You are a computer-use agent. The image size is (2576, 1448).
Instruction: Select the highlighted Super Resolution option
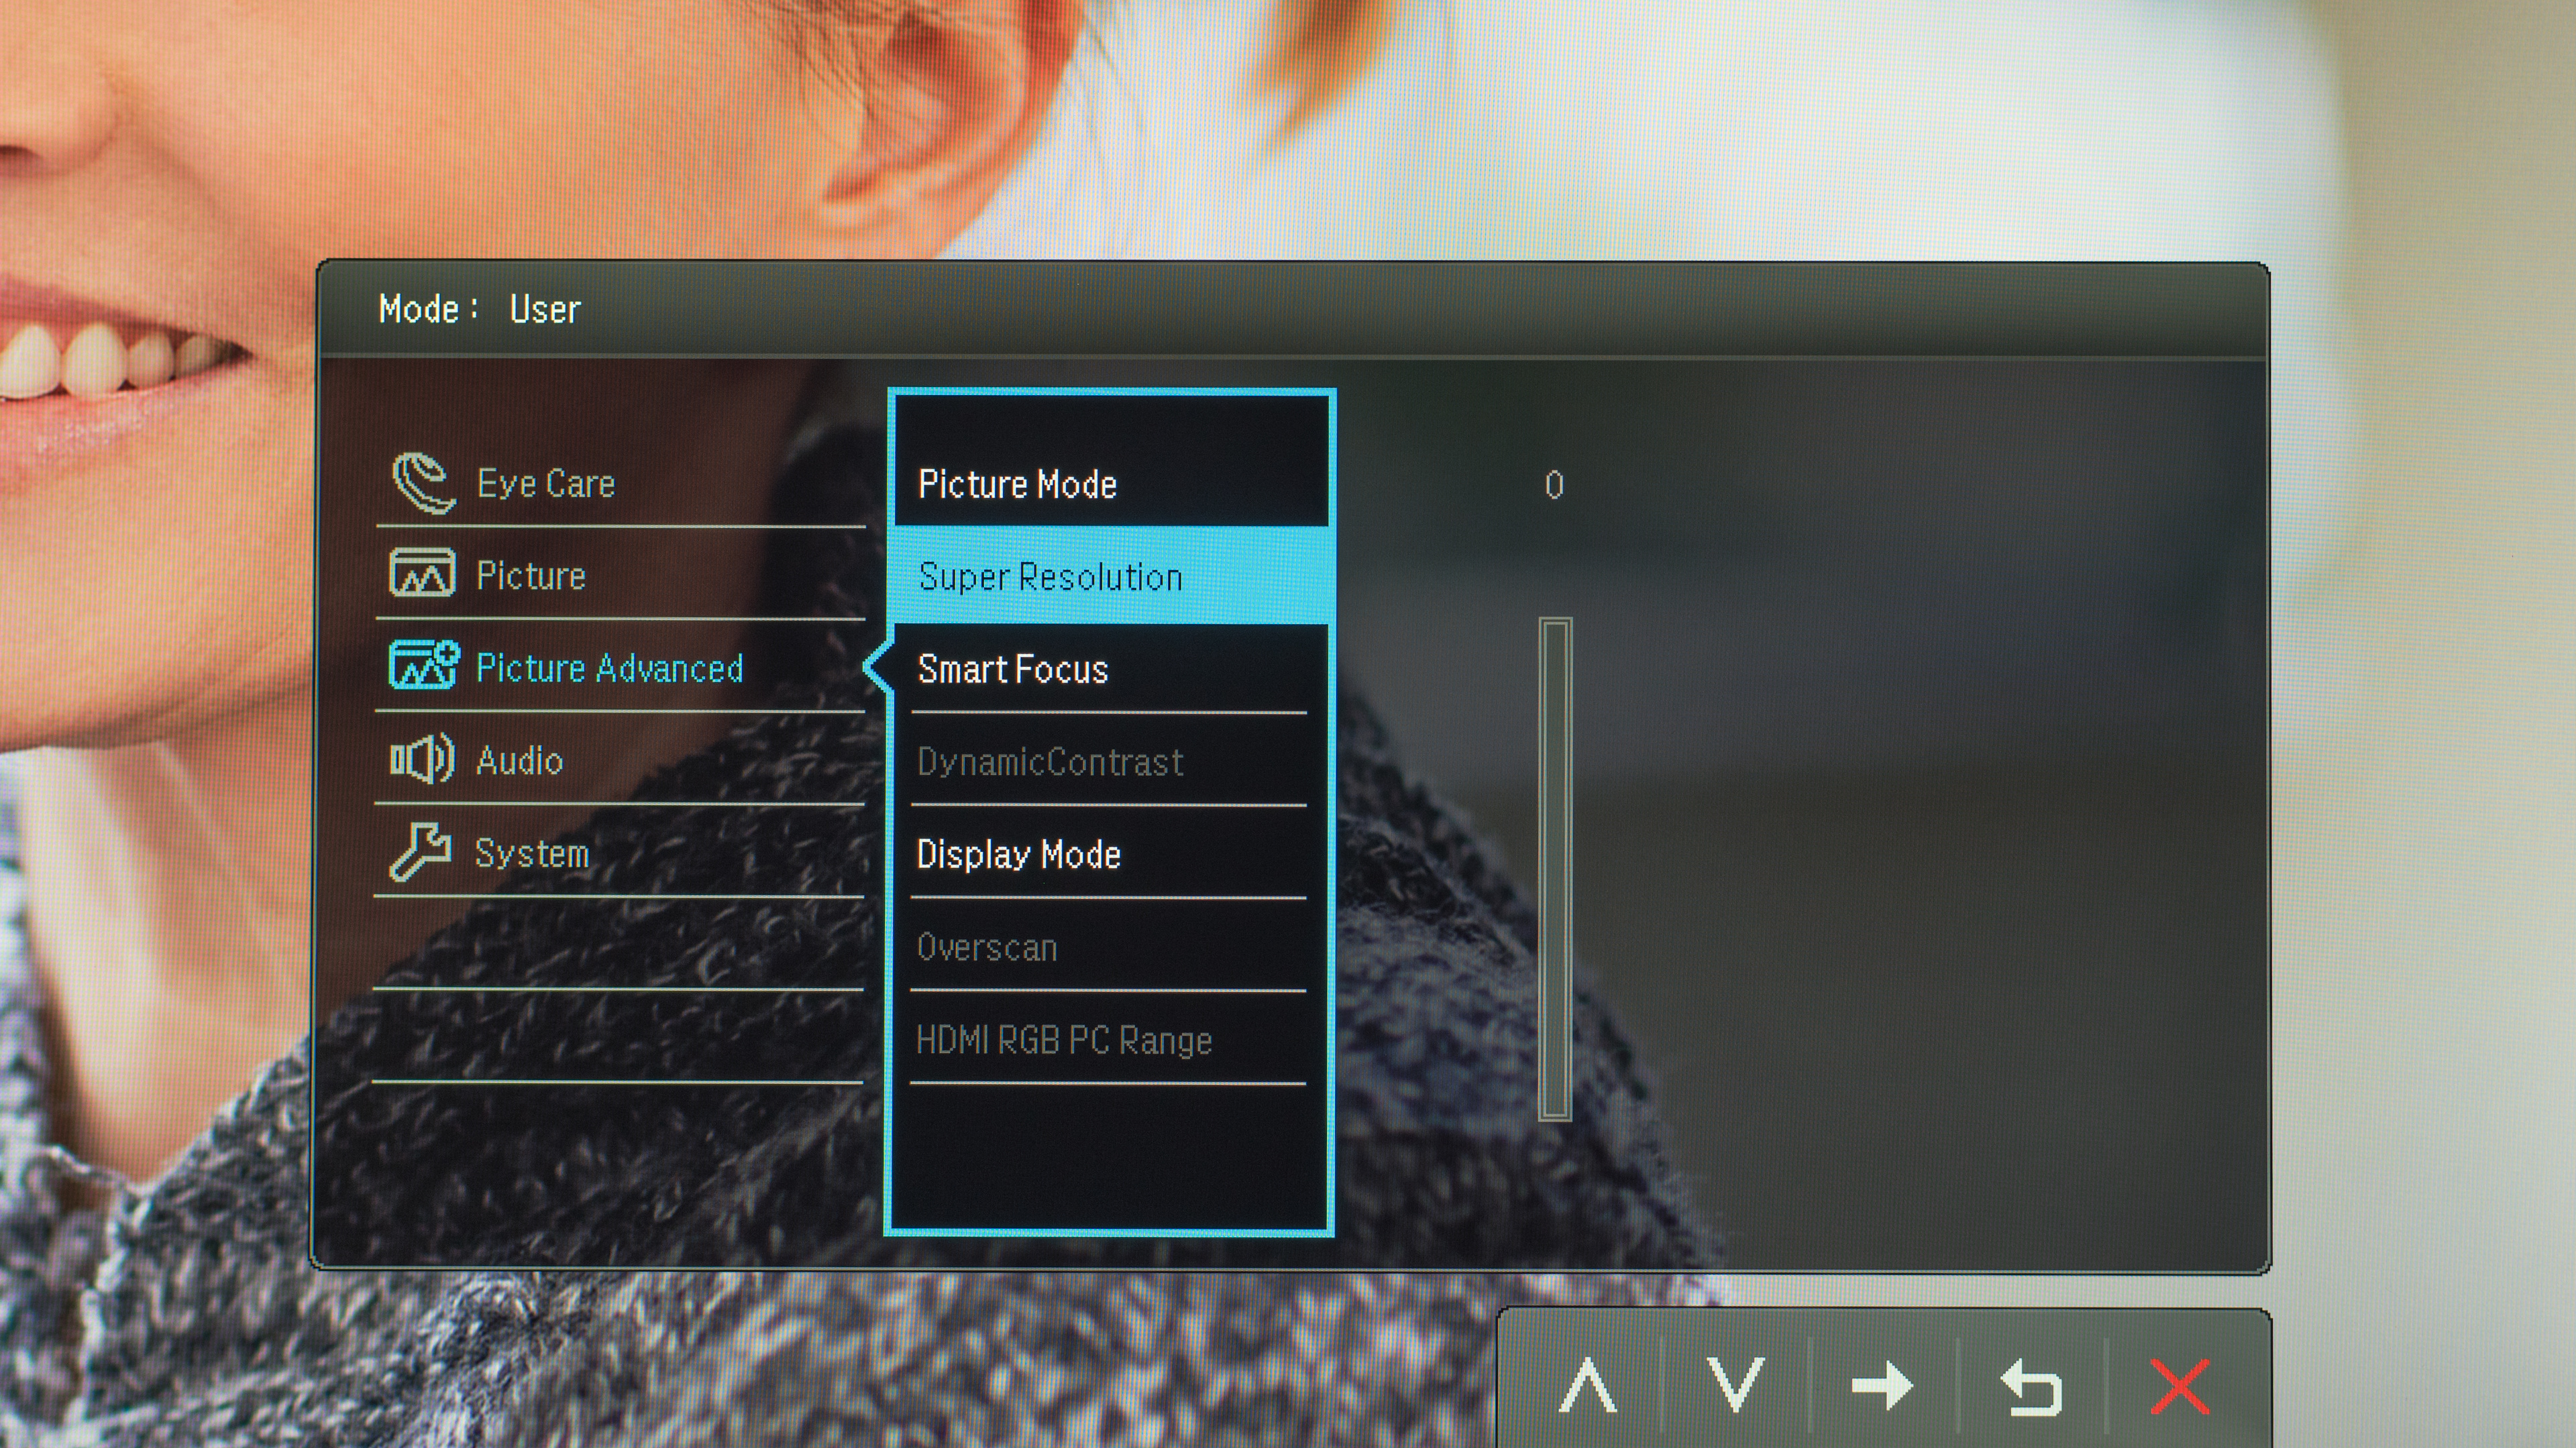pos(1111,577)
